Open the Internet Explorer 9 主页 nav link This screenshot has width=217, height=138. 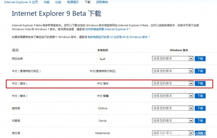click(x=21, y=2)
